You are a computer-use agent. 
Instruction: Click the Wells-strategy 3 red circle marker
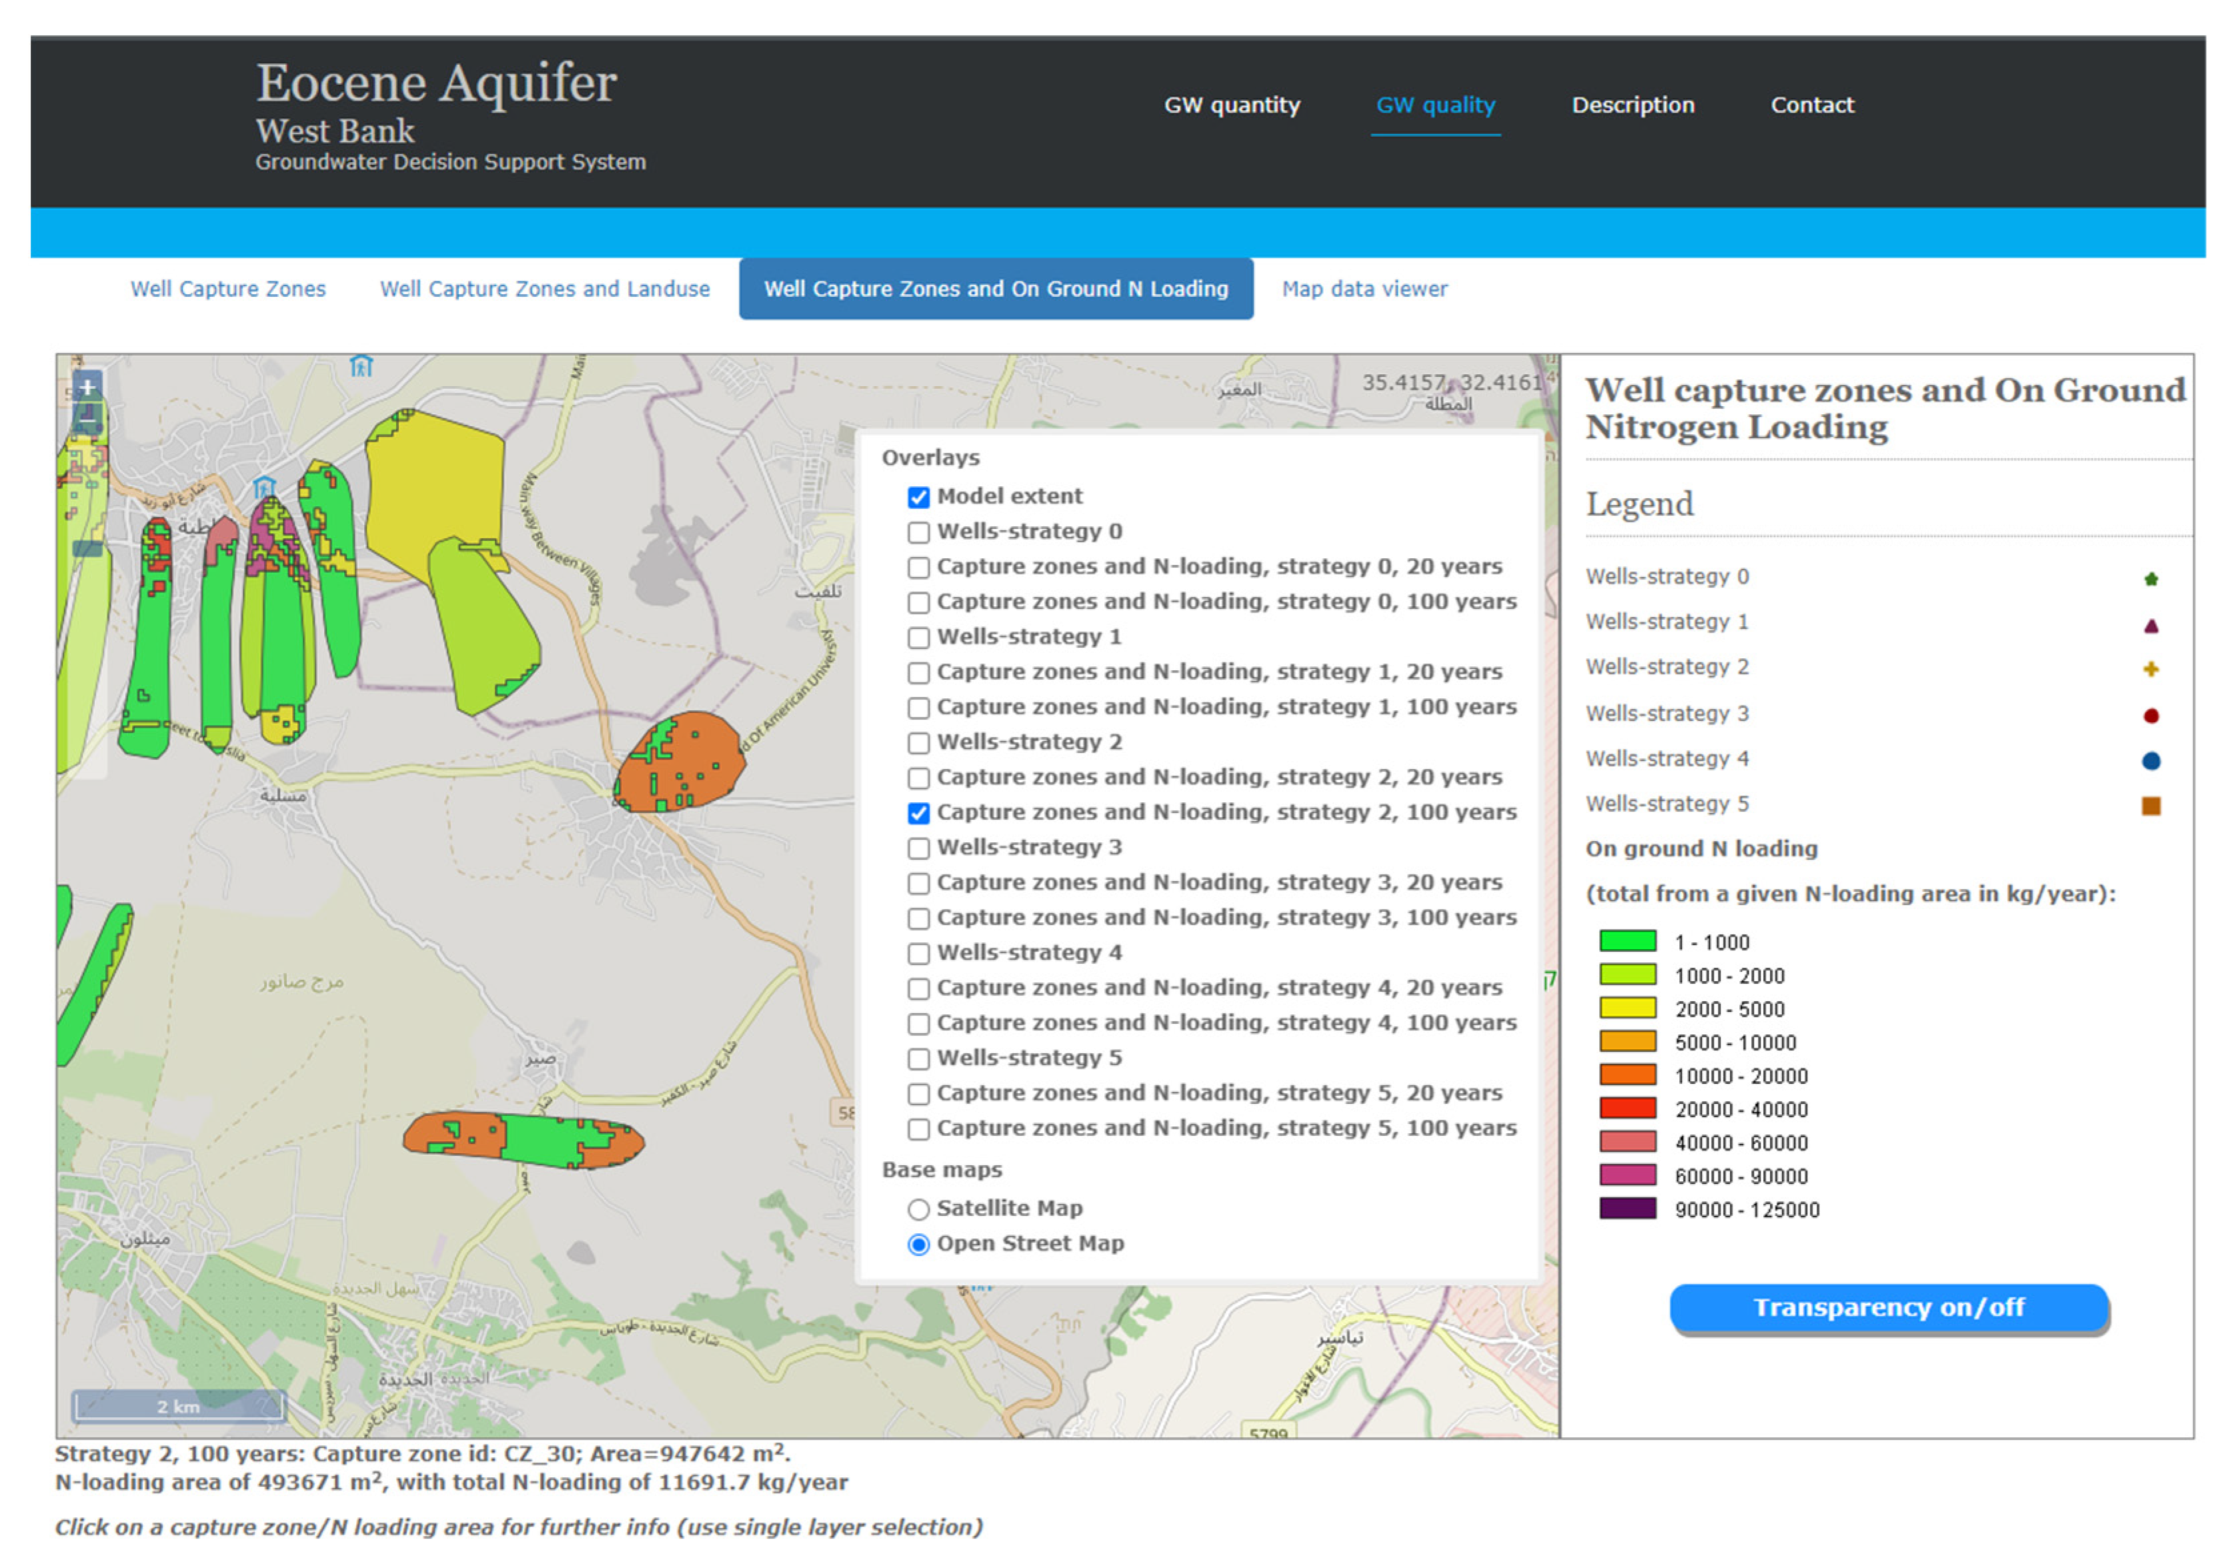click(2151, 716)
